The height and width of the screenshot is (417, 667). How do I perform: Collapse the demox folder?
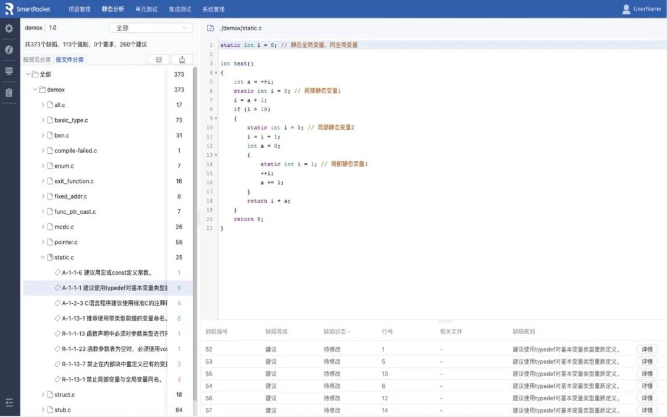click(x=35, y=90)
